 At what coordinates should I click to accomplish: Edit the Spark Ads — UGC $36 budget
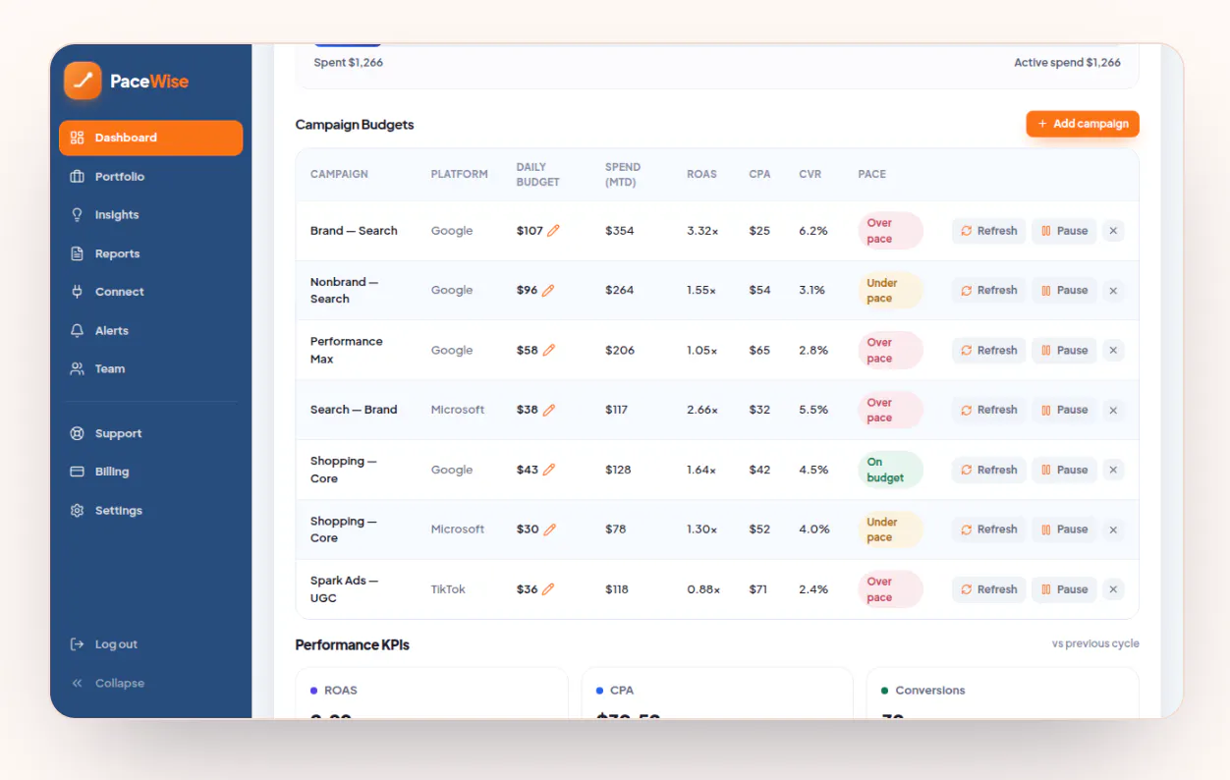[548, 589]
